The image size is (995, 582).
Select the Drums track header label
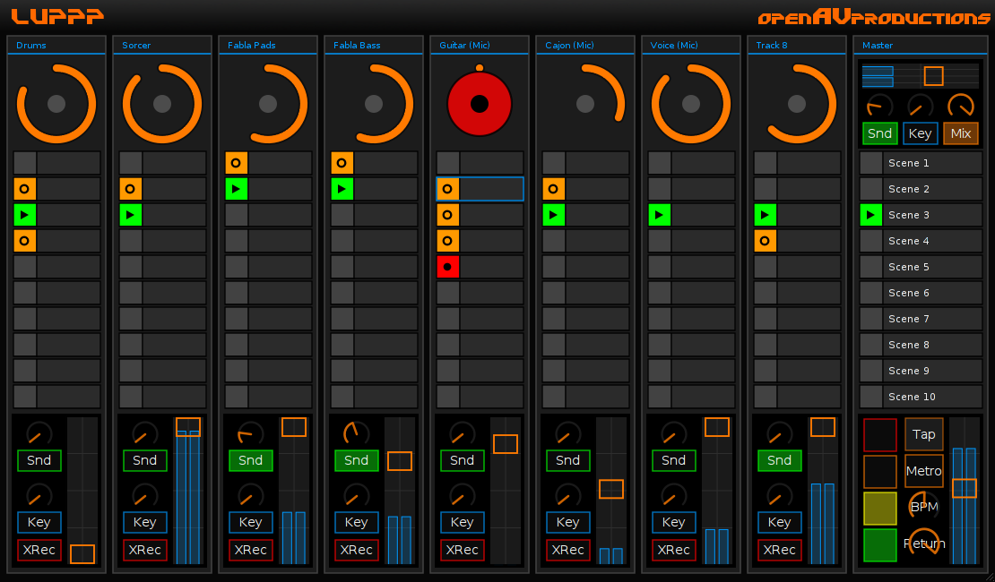(31, 45)
